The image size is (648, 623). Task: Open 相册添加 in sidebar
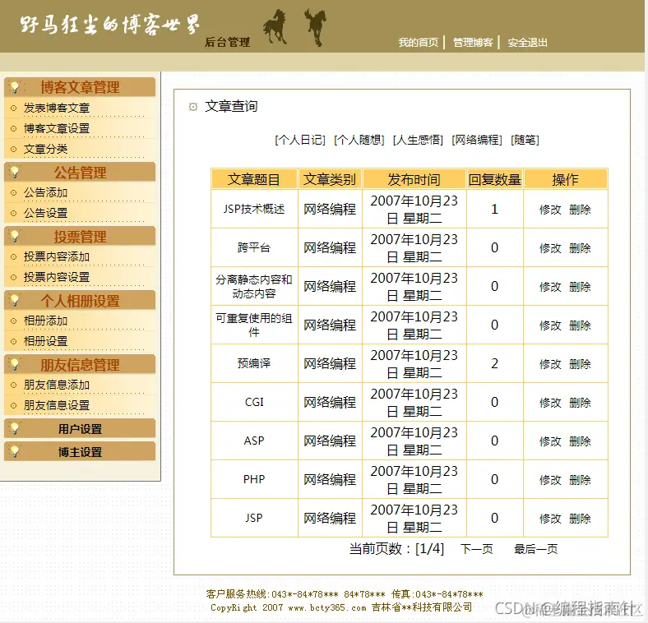[x=45, y=321]
